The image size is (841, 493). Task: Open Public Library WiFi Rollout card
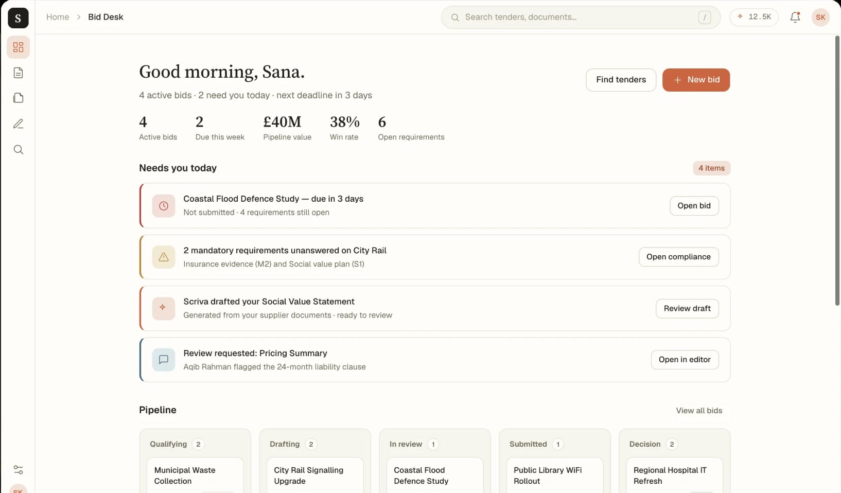(555, 476)
